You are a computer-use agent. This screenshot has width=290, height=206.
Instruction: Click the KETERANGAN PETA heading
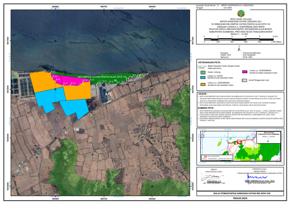coord(209,62)
